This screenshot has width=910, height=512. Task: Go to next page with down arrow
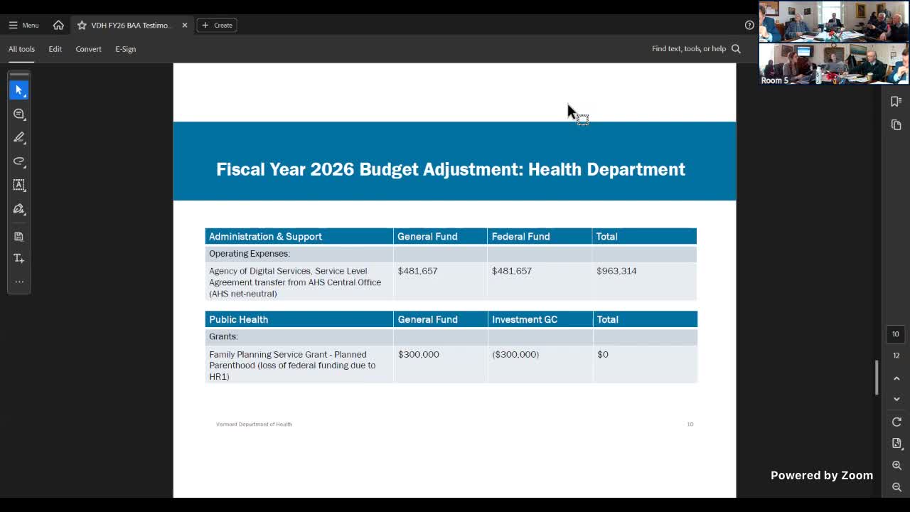tap(896, 400)
